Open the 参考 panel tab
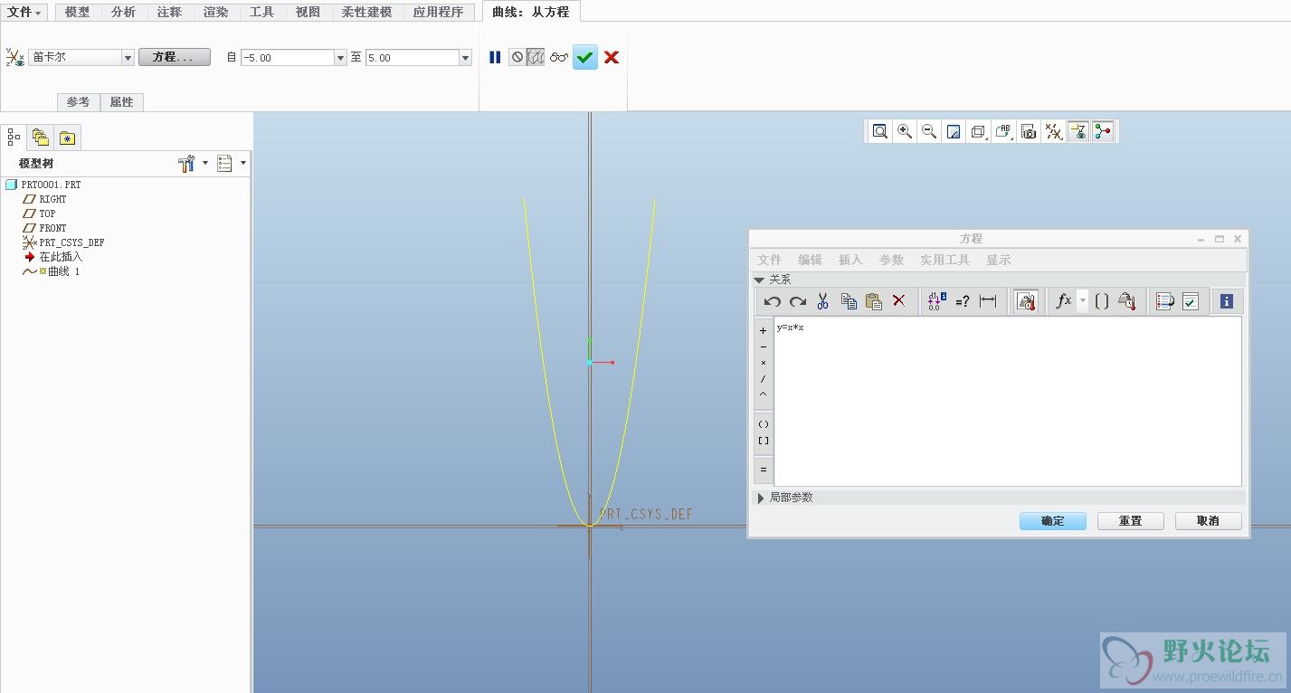The height and width of the screenshot is (693, 1291). pos(78,102)
